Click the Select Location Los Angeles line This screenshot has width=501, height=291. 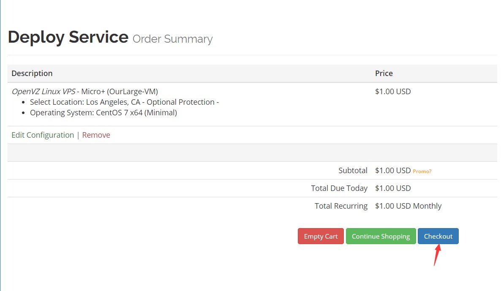coord(124,102)
